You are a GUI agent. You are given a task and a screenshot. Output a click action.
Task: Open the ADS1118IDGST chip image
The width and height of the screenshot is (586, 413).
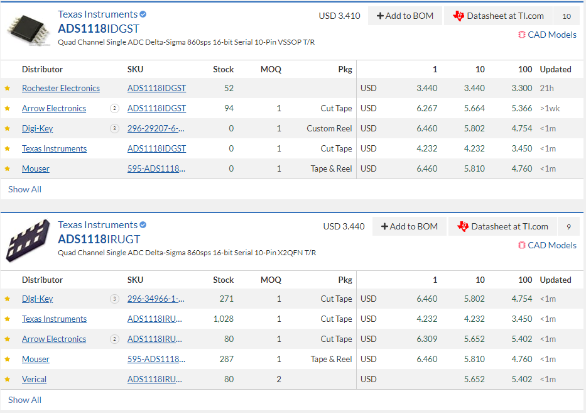(28, 30)
